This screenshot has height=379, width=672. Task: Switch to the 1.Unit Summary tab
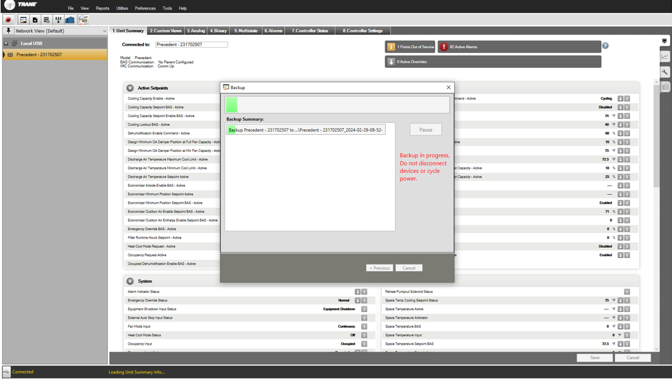(x=128, y=31)
